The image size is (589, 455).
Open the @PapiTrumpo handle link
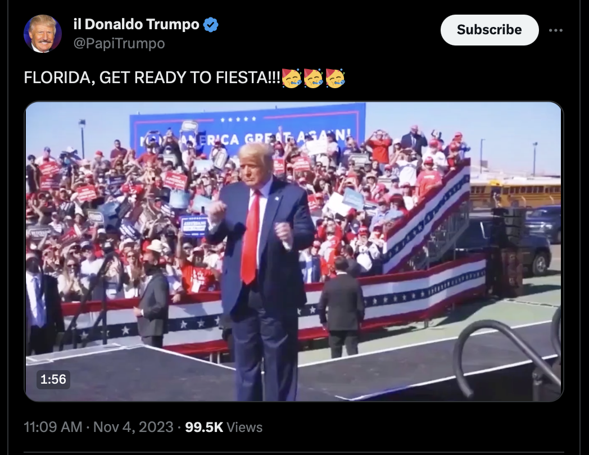(119, 44)
